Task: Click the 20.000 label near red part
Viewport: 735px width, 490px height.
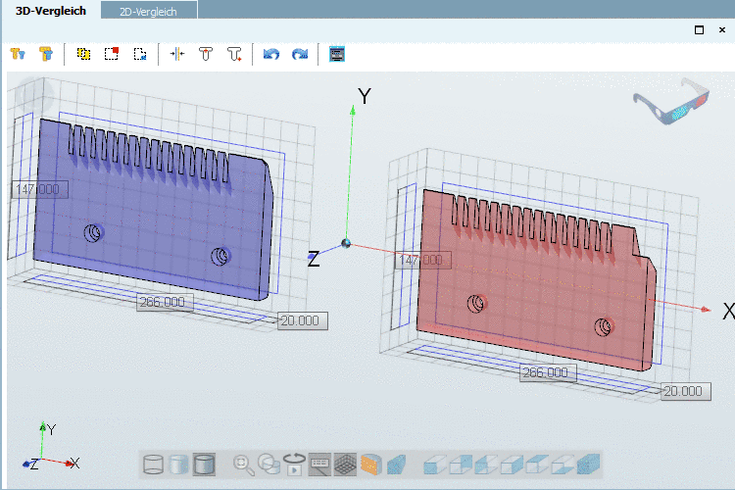Action: coord(686,392)
